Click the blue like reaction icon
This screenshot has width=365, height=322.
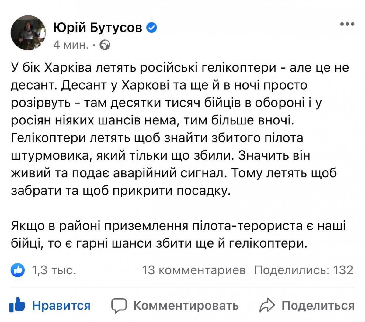click(x=18, y=270)
